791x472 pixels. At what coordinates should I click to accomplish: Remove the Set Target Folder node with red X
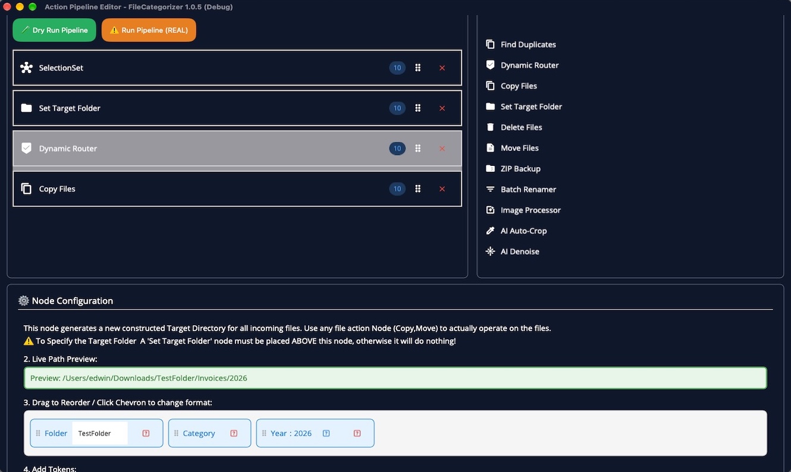tap(442, 108)
